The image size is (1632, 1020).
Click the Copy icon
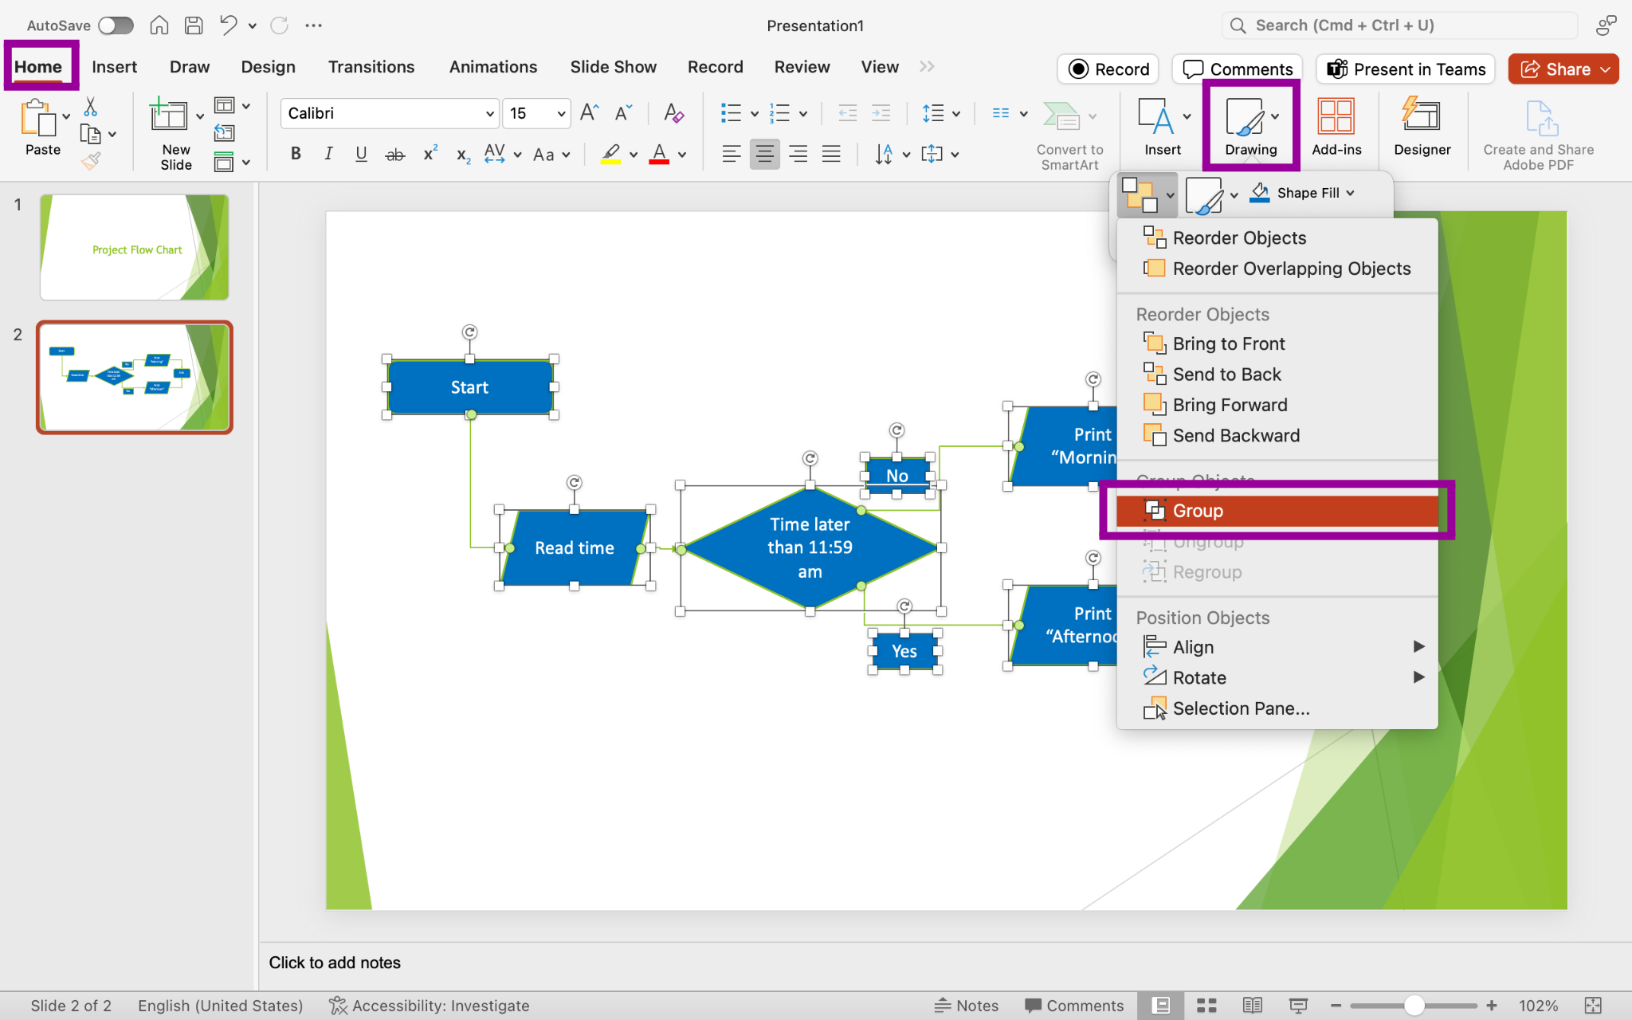click(x=91, y=134)
